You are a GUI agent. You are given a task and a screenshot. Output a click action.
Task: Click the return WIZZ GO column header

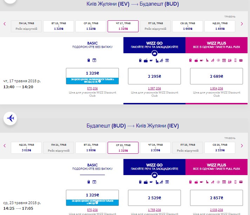(154, 166)
